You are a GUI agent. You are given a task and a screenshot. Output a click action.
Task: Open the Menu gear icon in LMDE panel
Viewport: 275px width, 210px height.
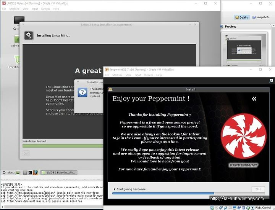4,172
